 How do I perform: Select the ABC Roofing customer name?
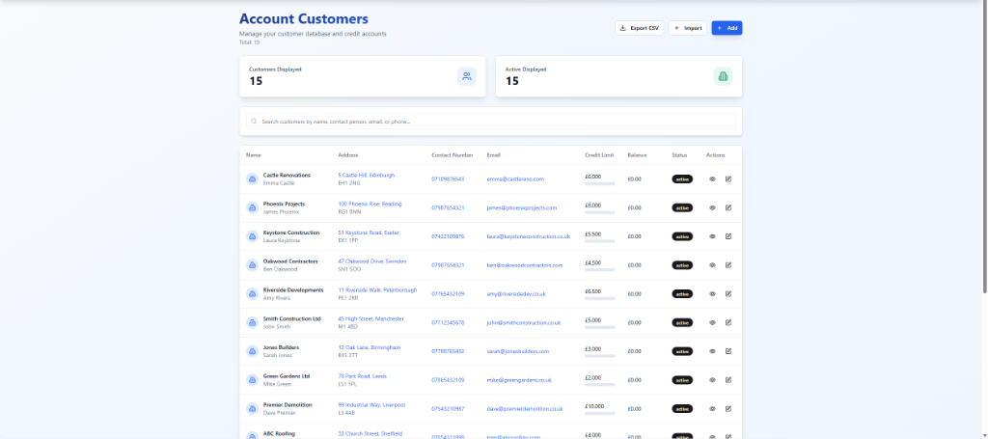point(278,434)
